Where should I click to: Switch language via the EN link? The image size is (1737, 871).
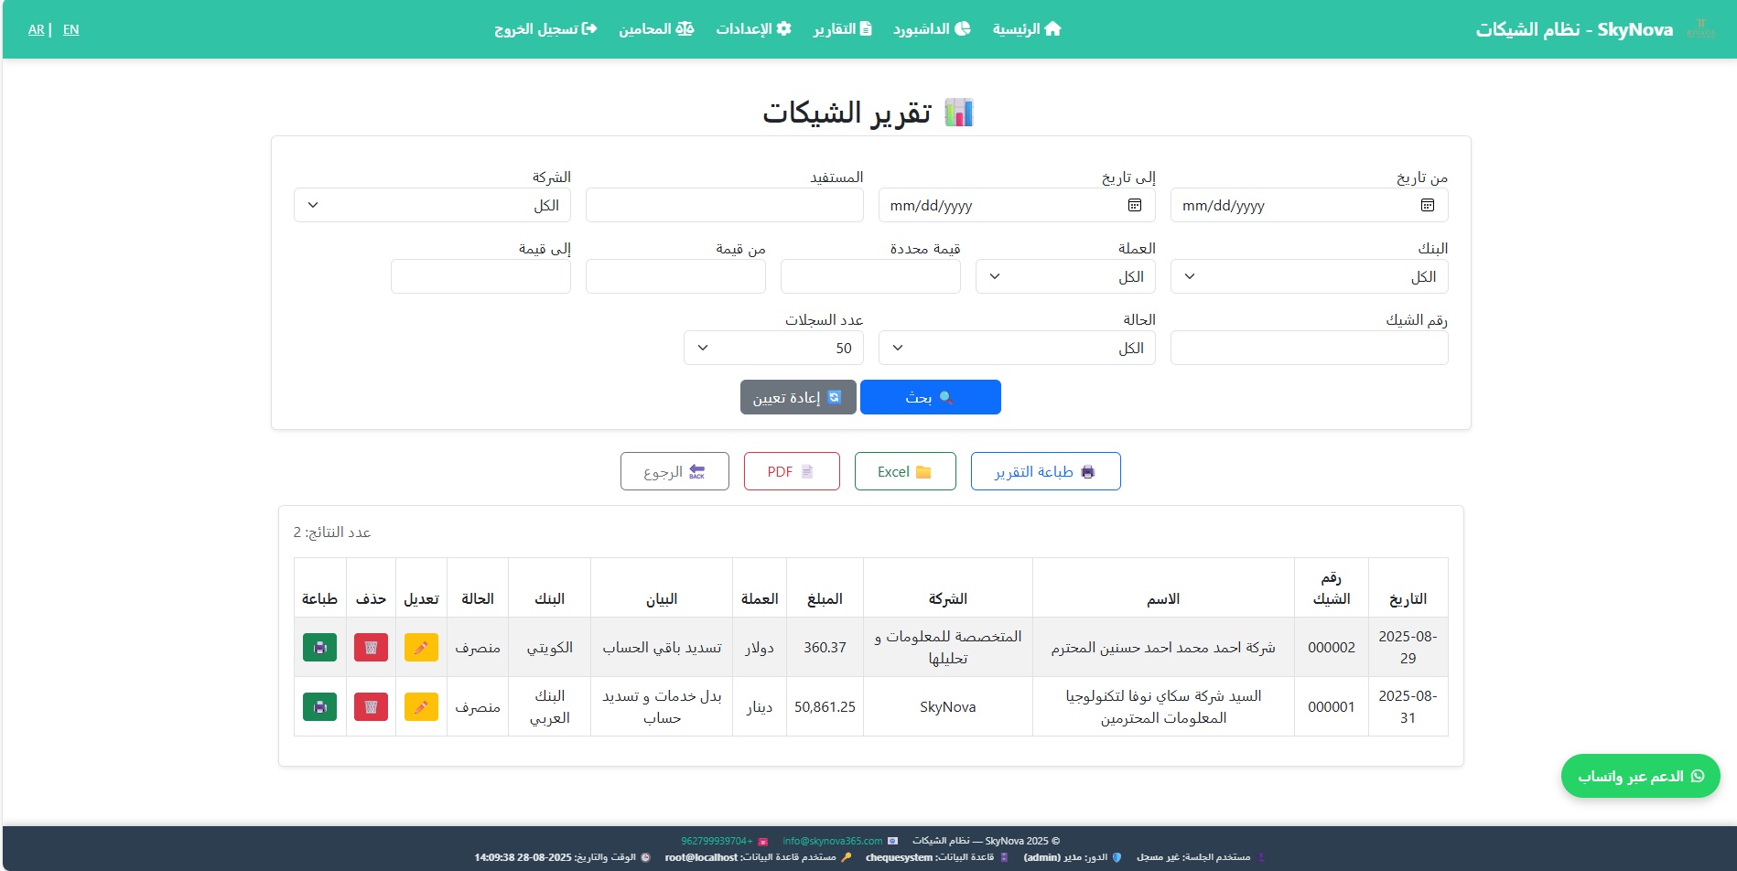[x=70, y=30]
